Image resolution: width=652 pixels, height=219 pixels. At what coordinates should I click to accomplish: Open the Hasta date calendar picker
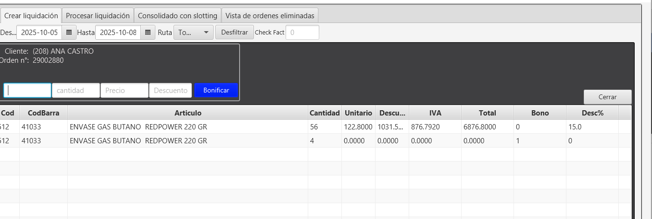[148, 33]
